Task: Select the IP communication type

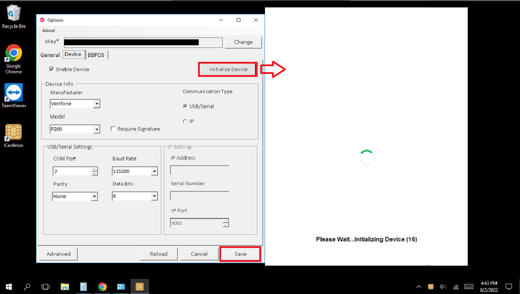Action: click(185, 121)
